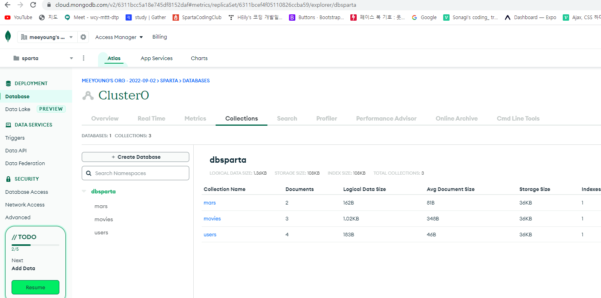Click the site lock icon in address bar

click(x=49, y=5)
